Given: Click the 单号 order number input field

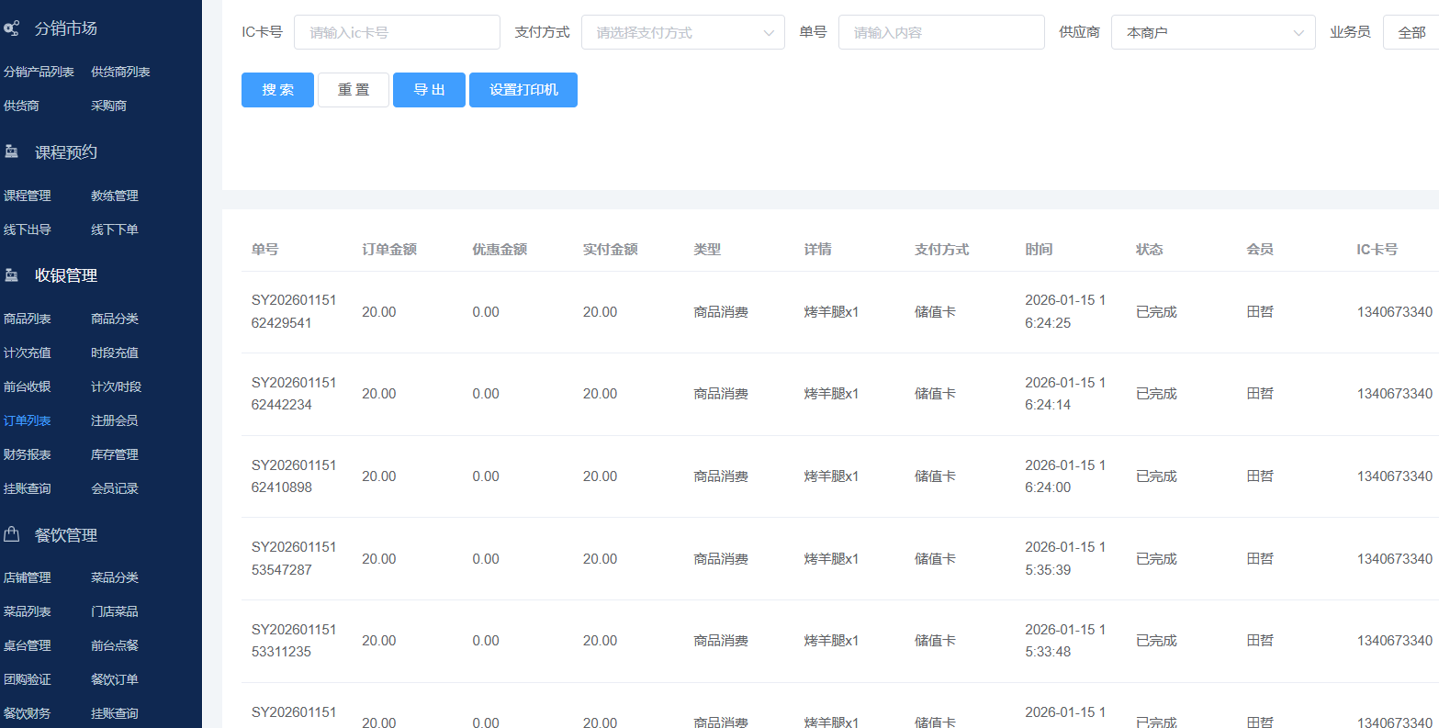Looking at the screenshot, I should pyautogui.click(x=940, y=32).
